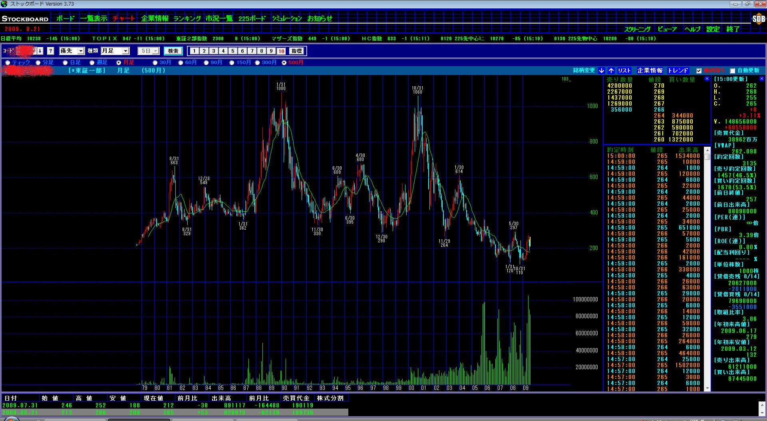
Task: Go to previous stock with 銘柄変更 up arrow
Action: point(611,71)
